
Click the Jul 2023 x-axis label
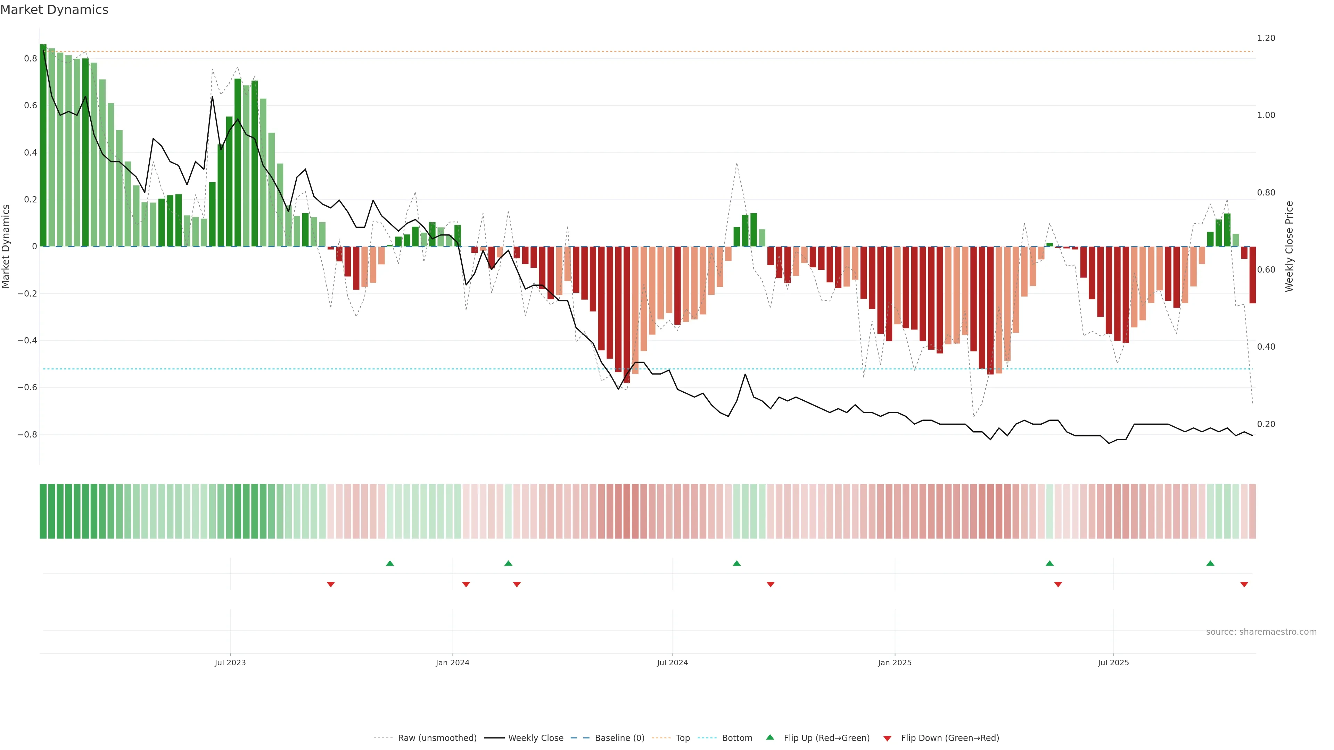click(x=230, y=662)
